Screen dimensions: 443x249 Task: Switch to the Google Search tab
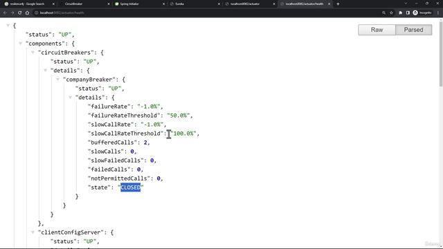point(28,4)
